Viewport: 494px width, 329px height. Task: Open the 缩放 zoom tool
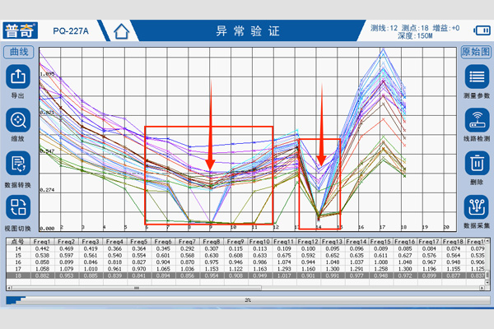point(18,121)
